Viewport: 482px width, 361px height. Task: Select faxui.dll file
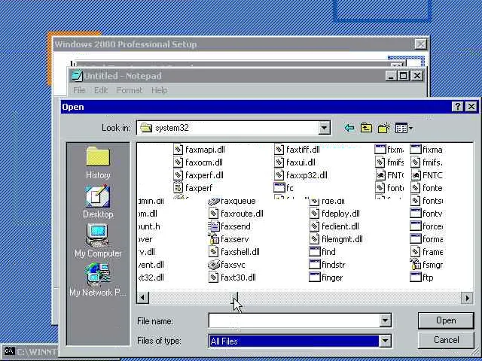click(294, 162)
